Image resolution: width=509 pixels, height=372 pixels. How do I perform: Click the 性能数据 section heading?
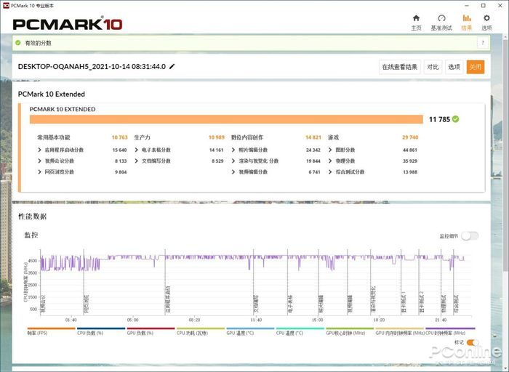tap(33, 217)
